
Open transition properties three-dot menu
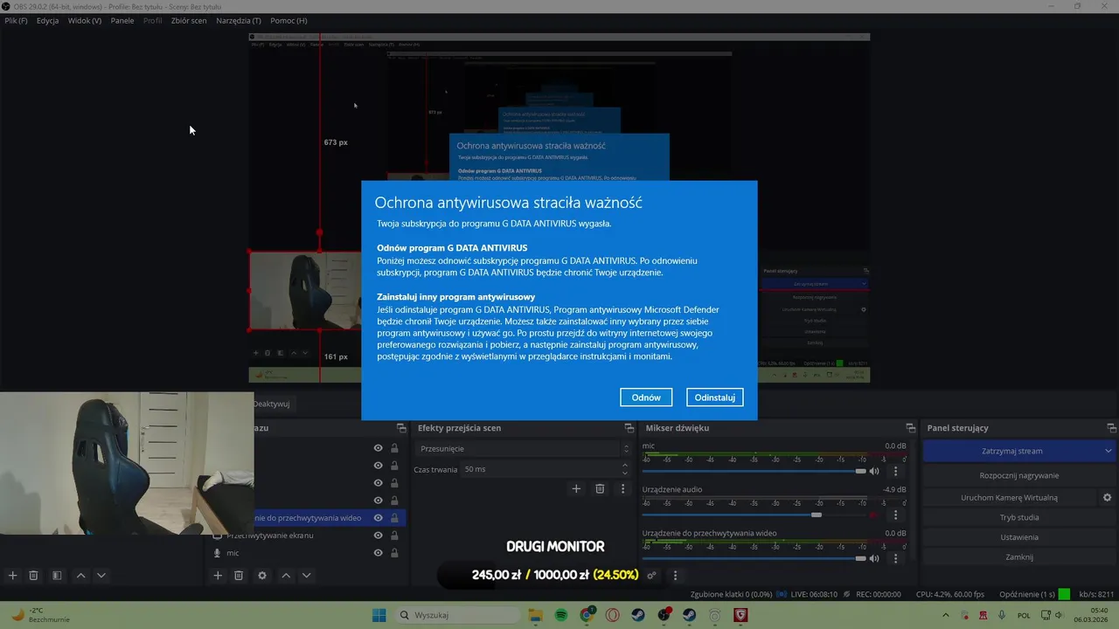coord(623,488)
